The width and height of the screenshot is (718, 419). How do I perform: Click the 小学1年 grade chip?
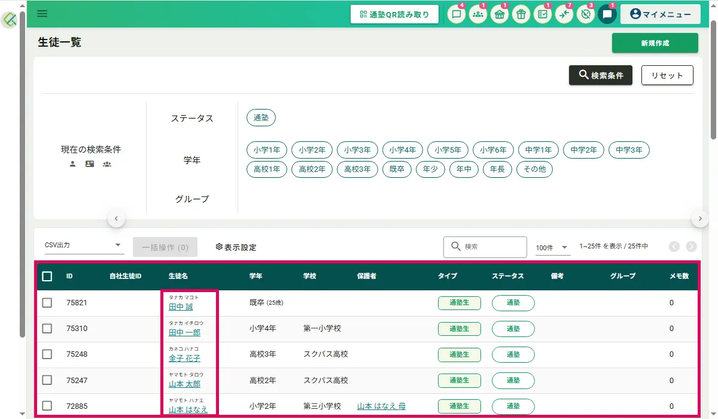(x=267, y=150)
